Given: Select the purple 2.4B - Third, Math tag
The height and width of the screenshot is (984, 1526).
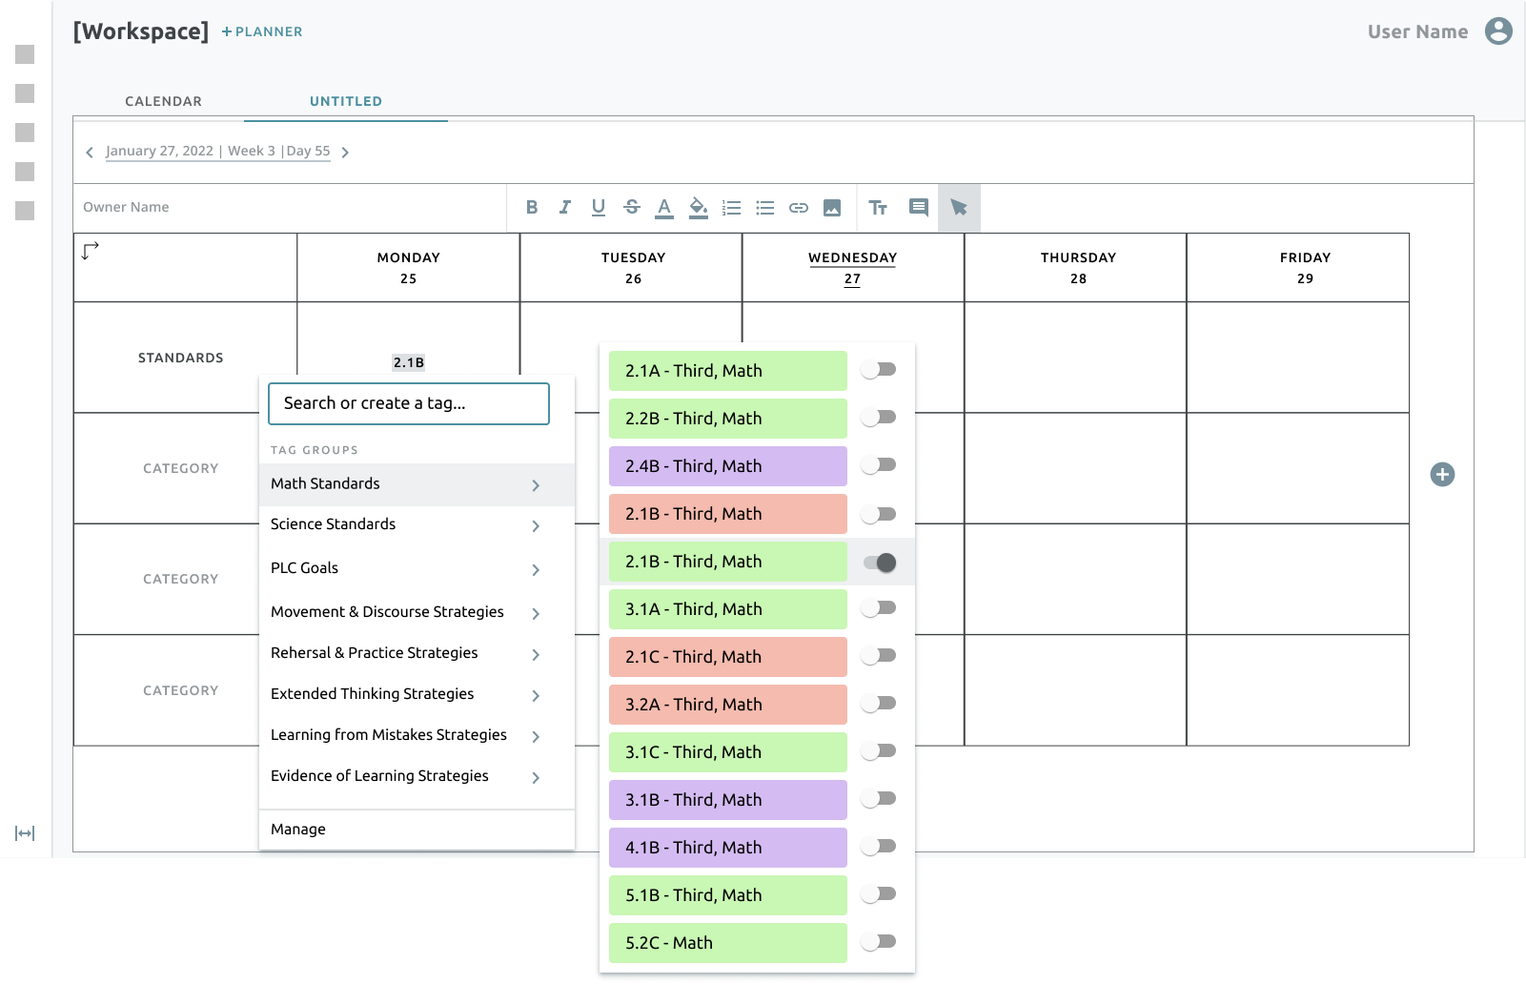Looking at the screenshot, I should point(728,466).
